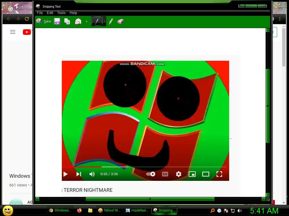The height and width of the screenshot is (216, 289).
Task: Click Chrome page scrollbar down arrow
Action: pos(284,203)
